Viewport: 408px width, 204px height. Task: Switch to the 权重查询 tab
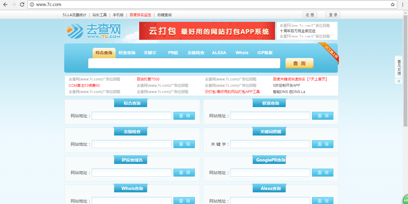coord(127,53)
